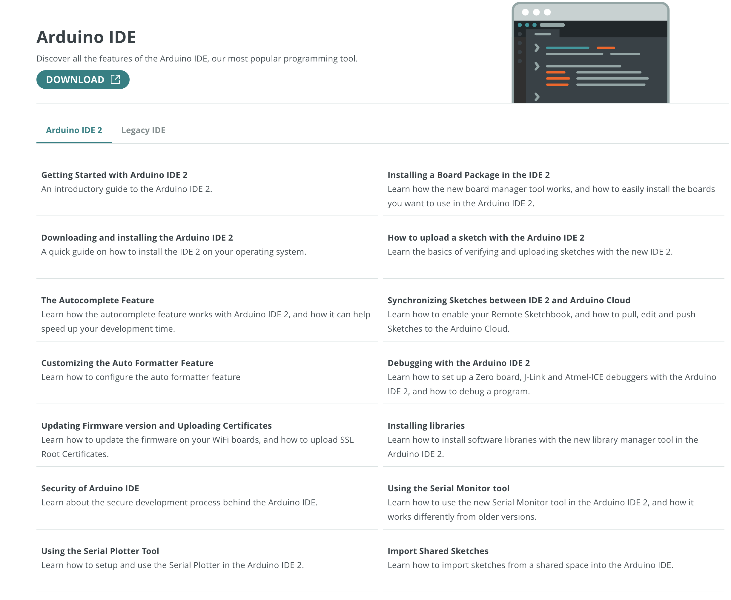Click the DOWNLOAD button

click(x=75, y=80)
